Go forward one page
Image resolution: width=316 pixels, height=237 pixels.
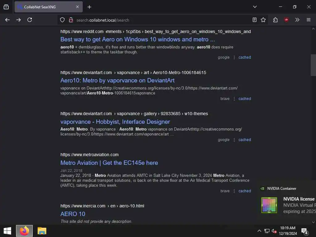[18, 20]
